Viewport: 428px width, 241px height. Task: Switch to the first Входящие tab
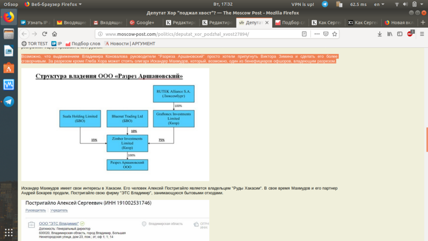[x=72, y=22]
